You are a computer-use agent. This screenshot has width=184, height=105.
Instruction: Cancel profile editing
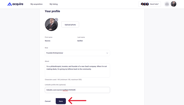tap(48, 101)
